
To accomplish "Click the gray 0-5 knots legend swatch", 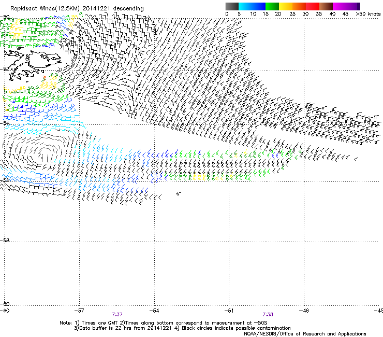I will [x=232, y=6].
